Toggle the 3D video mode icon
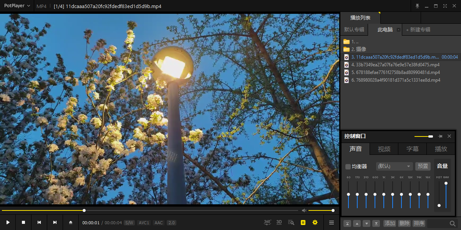 pos(279,222)
